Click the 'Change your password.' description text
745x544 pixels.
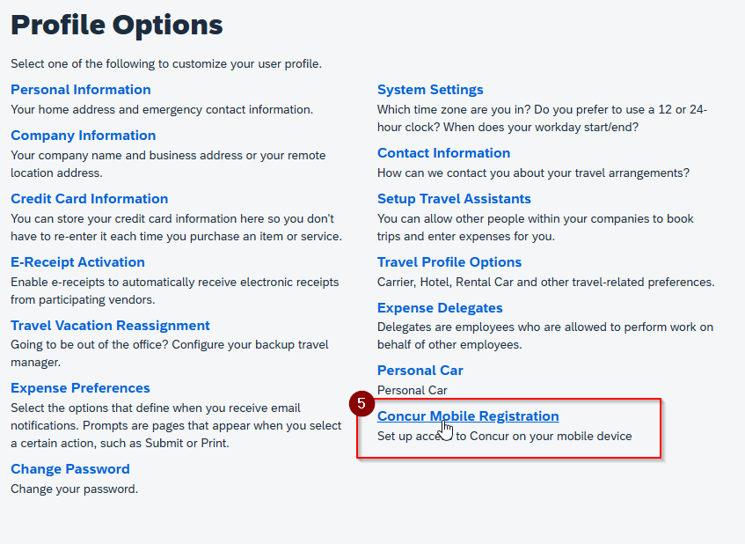75,489
